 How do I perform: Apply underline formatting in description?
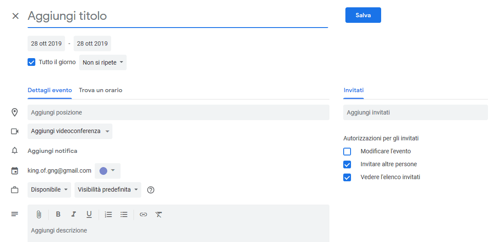pyautogui.click(x=89, y=214)
